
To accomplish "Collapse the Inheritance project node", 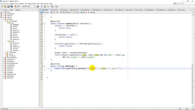I will (3, 19).
